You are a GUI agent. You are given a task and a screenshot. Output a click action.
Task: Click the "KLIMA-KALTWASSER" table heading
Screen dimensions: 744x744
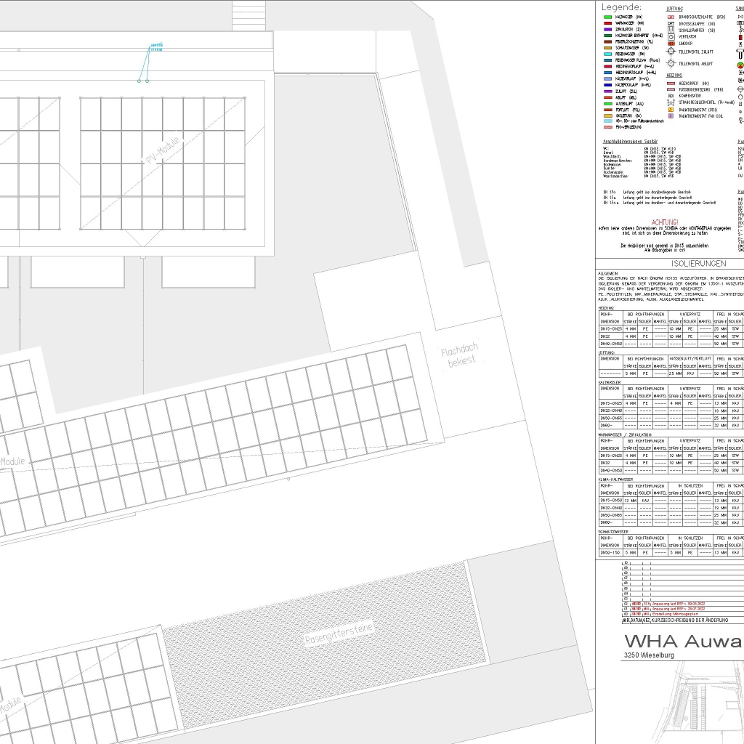tap(616, 480)
